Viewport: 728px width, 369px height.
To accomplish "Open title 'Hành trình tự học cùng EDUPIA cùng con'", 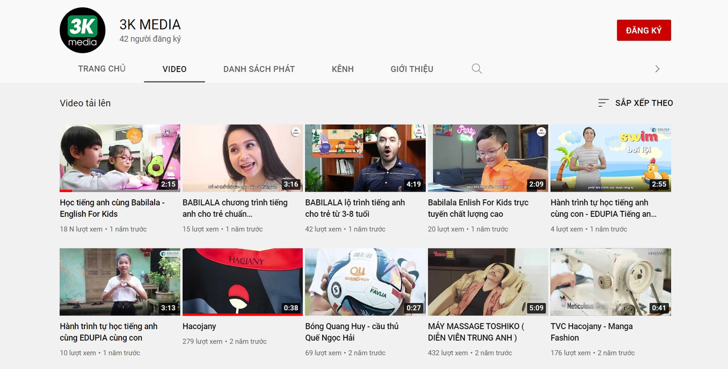I will point(109,332).
